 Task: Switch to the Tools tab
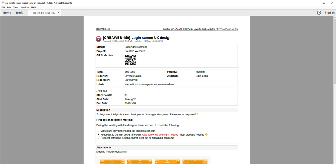tap(19, 13)
